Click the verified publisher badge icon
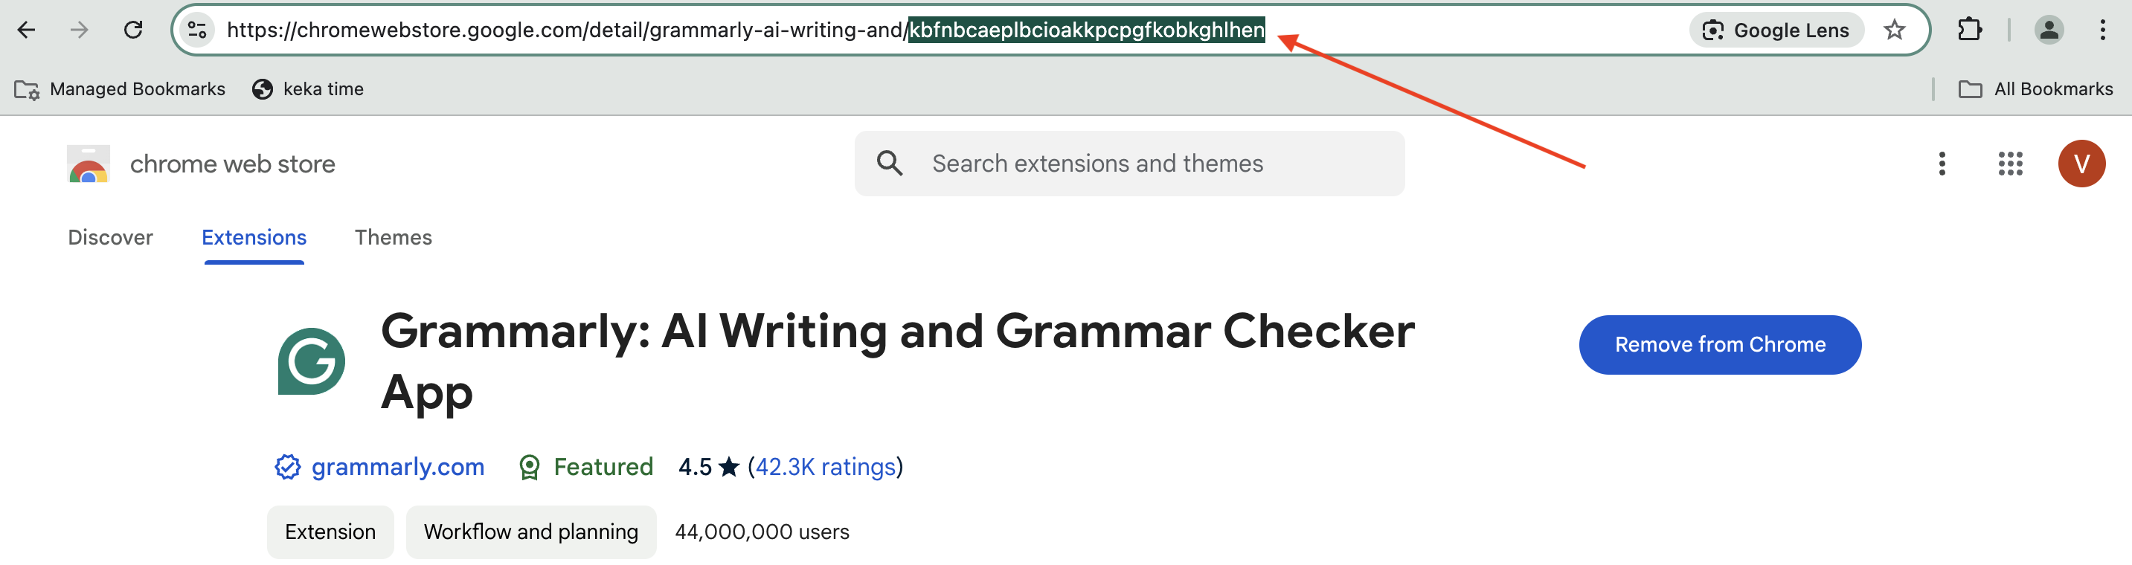The image size is (2132, 565). 287,468
